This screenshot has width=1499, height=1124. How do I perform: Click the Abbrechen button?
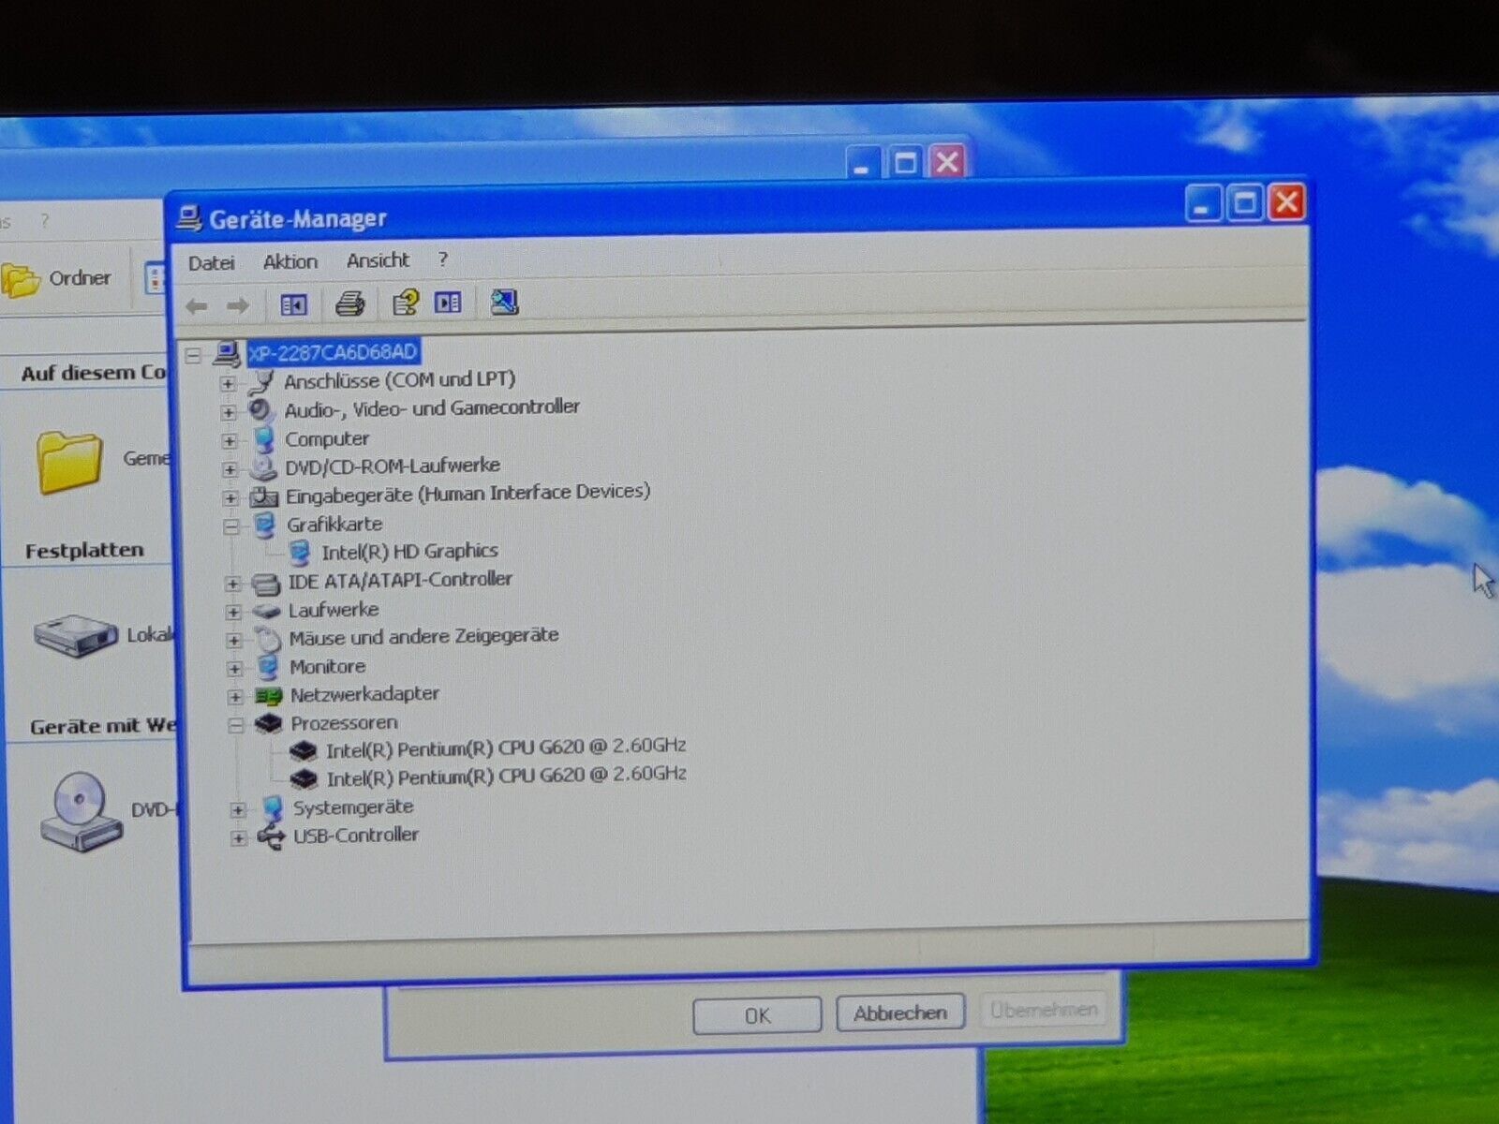(899, 1013)
